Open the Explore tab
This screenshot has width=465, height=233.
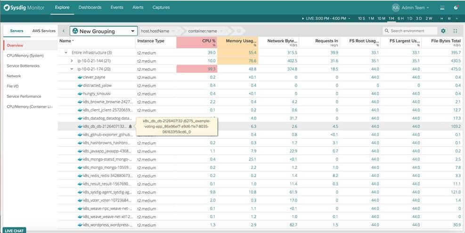[62, 8]
